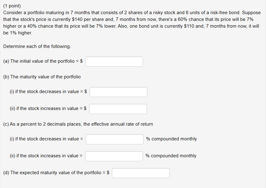This screenshot has height=188, width=266.
Task: Click the question (a) label text
Action: (x=43, y=61)
